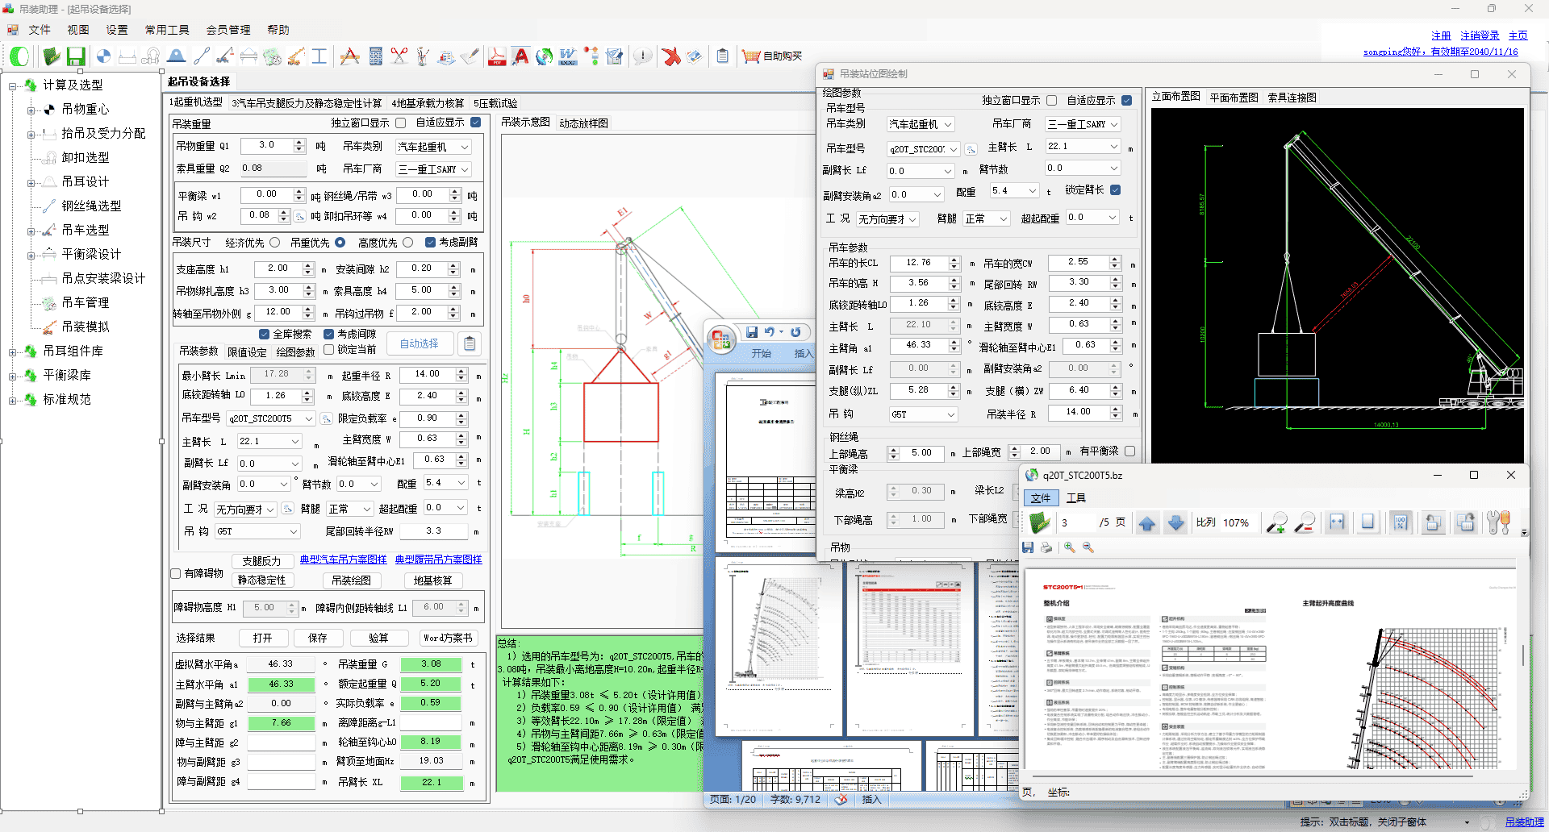Go to next page with down arrow

click(1176, 523)
